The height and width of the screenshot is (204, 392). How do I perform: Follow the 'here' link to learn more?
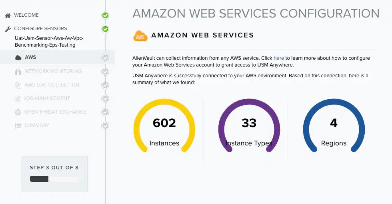(278, 58)
